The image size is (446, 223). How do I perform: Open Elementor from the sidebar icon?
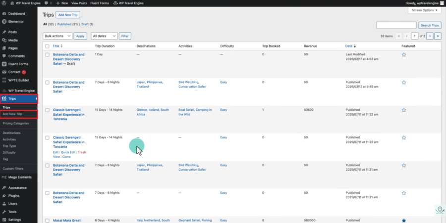4,22
